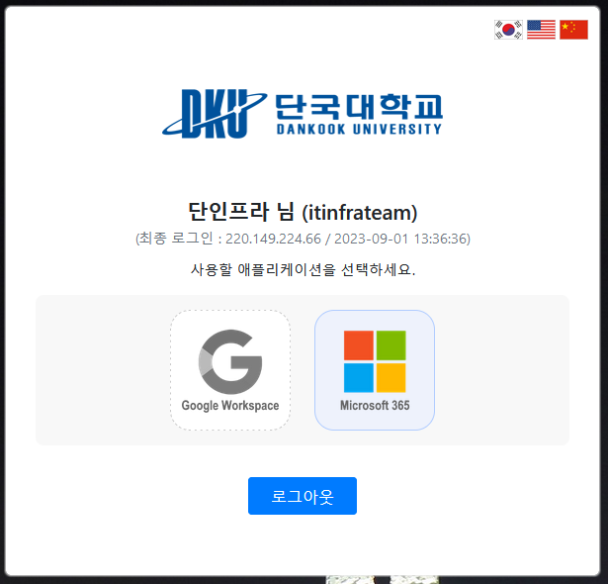Image resolution: width=608 pixels, height=584 pixels.
Task: Open the Google Workspace application tile
Action: pyautogui.click(x=230, y=370)
